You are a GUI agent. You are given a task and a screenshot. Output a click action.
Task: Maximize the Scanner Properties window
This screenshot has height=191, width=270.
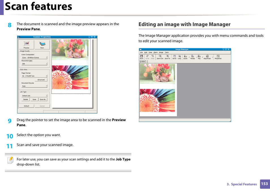click(92, 37)
